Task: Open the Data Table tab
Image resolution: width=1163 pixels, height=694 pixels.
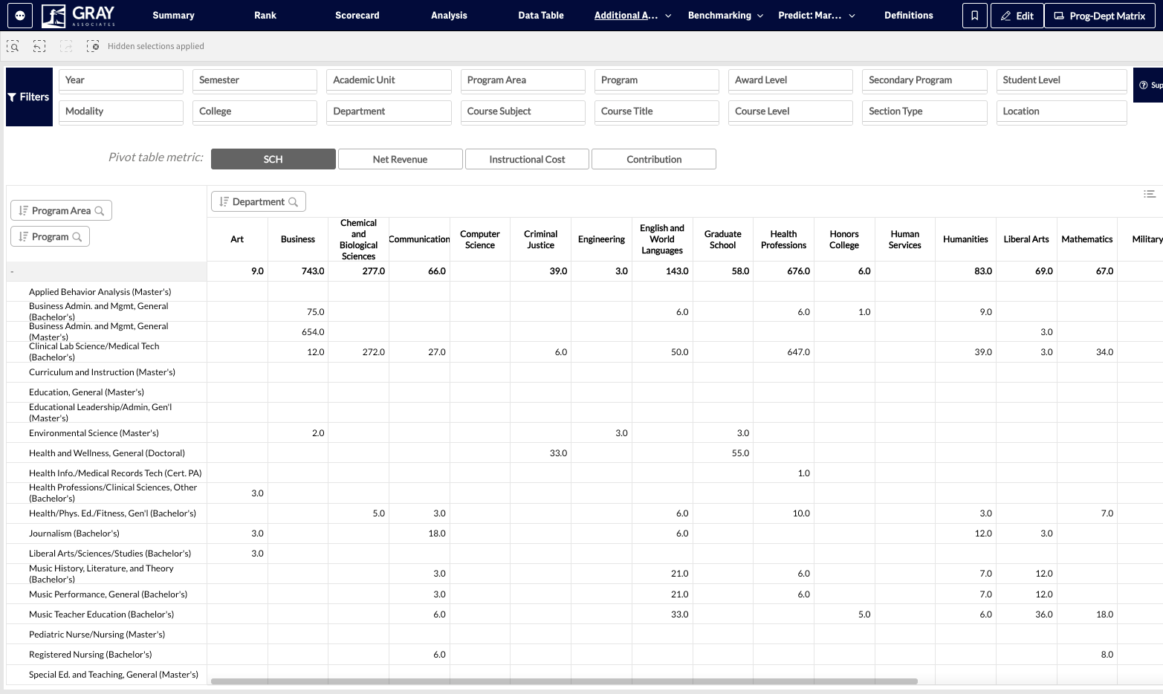Action: pos(541,16)
